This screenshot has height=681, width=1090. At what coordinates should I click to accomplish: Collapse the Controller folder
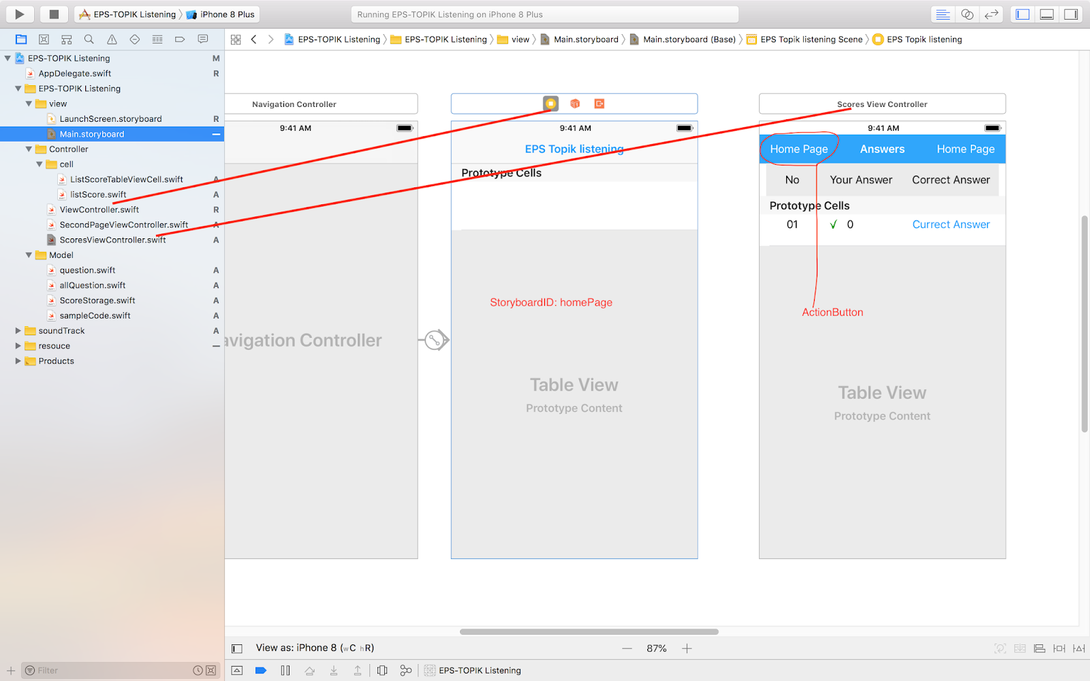28,148
